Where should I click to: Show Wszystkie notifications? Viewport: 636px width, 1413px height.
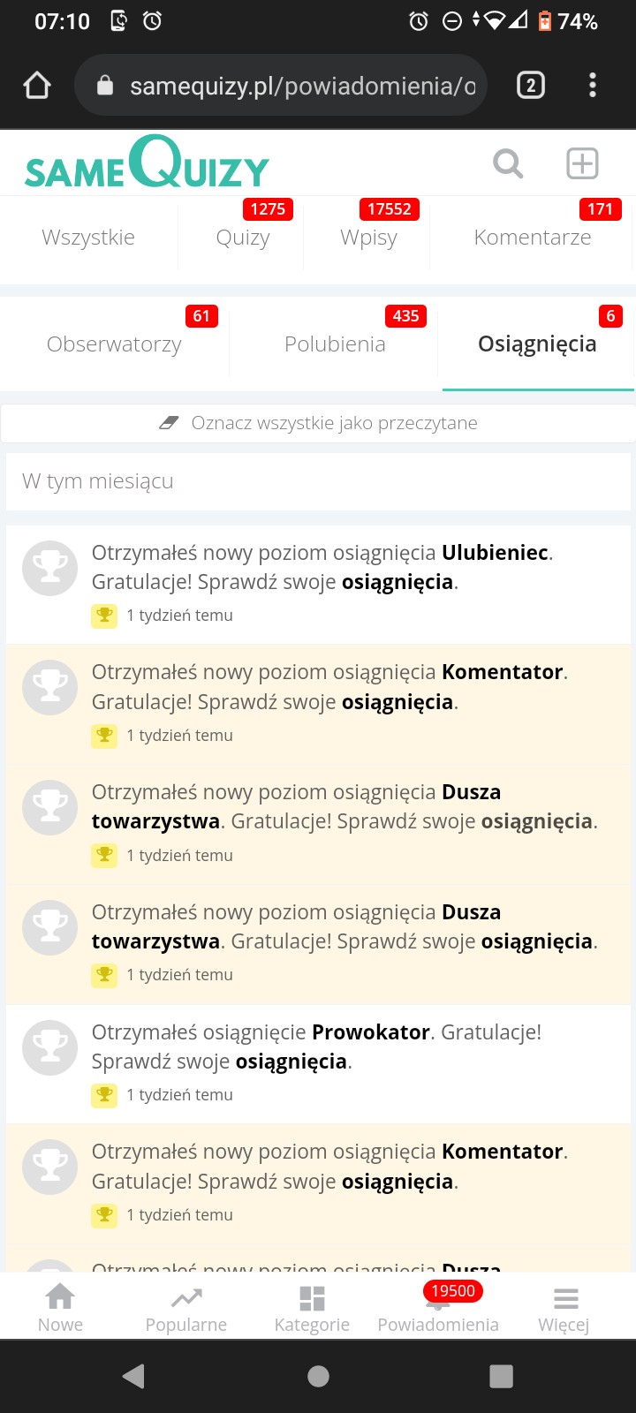[88, 237]
